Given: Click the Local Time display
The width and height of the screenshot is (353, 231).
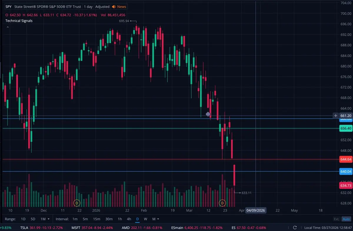Looking at the screenshot, I should tap(327, 227).
